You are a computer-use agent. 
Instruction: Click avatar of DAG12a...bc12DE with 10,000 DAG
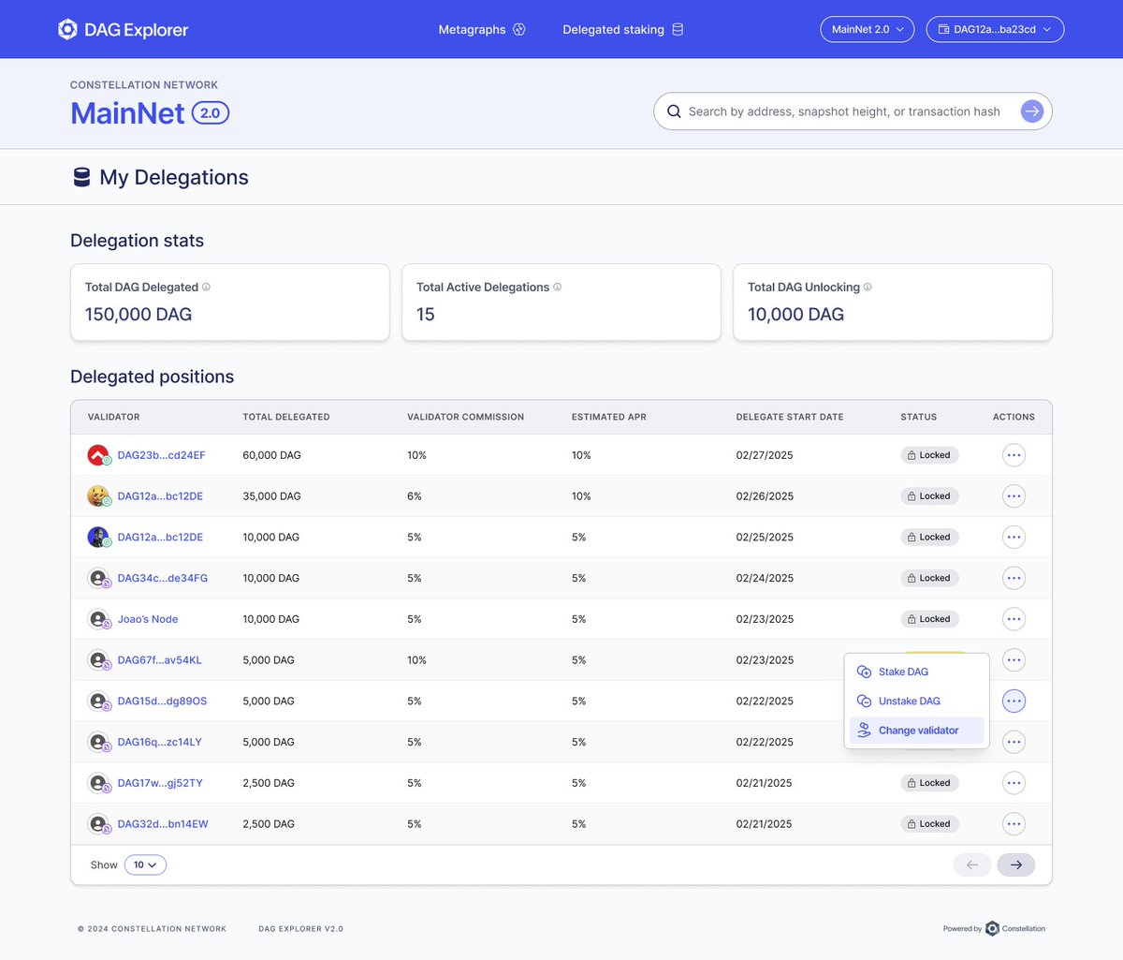[x=98, y=537]
